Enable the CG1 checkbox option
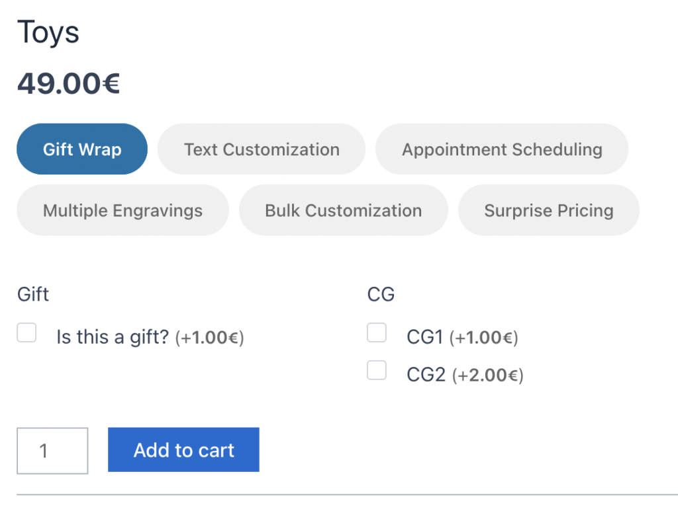 click(377, 332)
